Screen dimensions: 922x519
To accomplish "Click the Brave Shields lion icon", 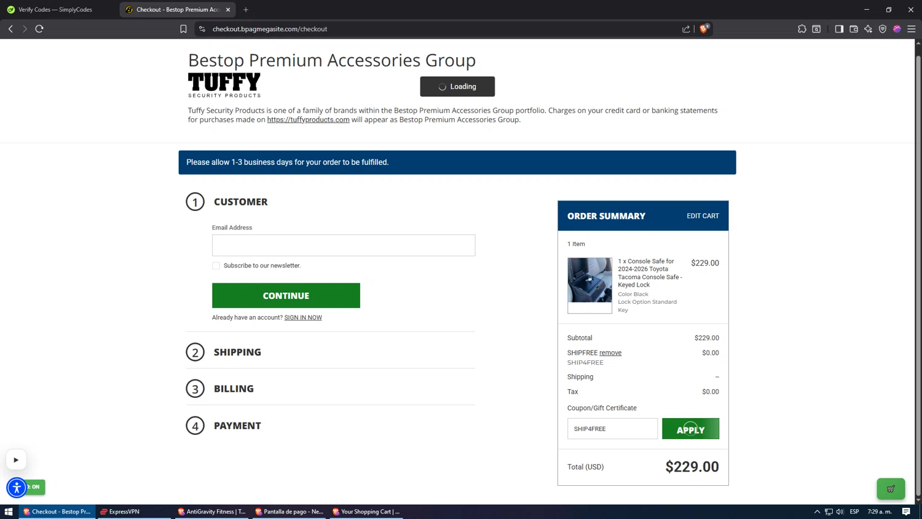I will pyautogui.click(x=704, y=29).
